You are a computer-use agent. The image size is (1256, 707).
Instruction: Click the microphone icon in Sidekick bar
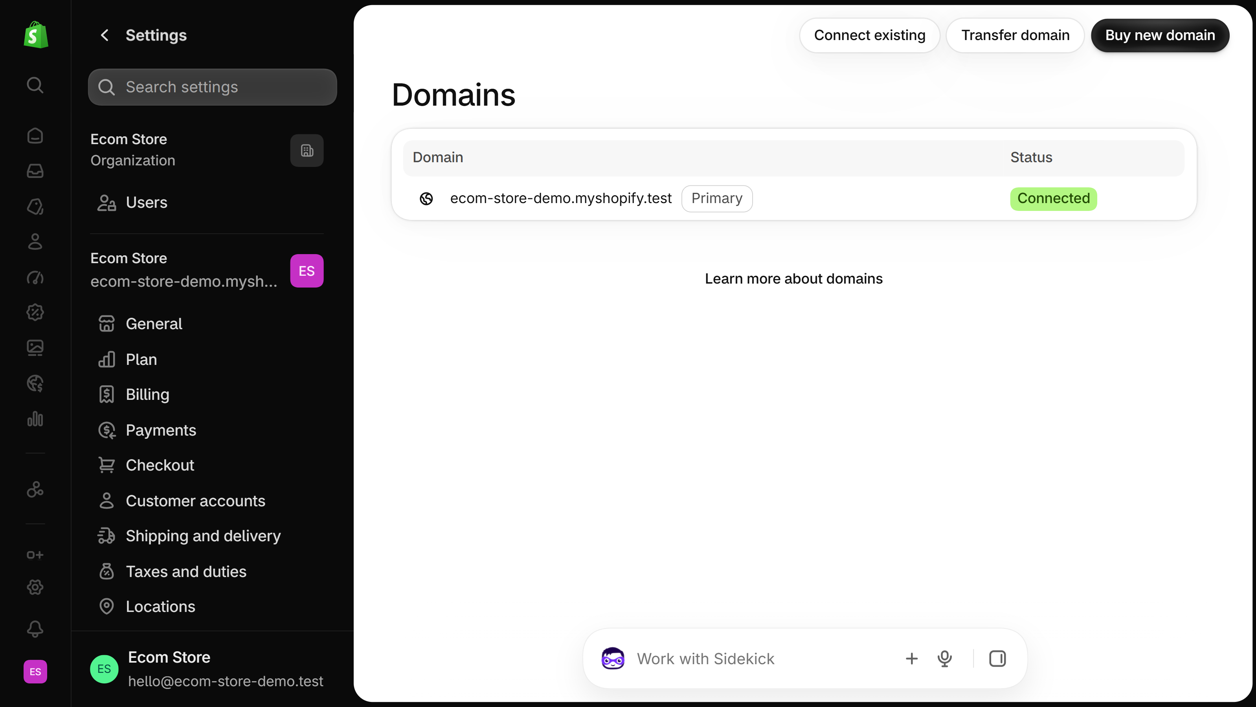pos(944,659)
